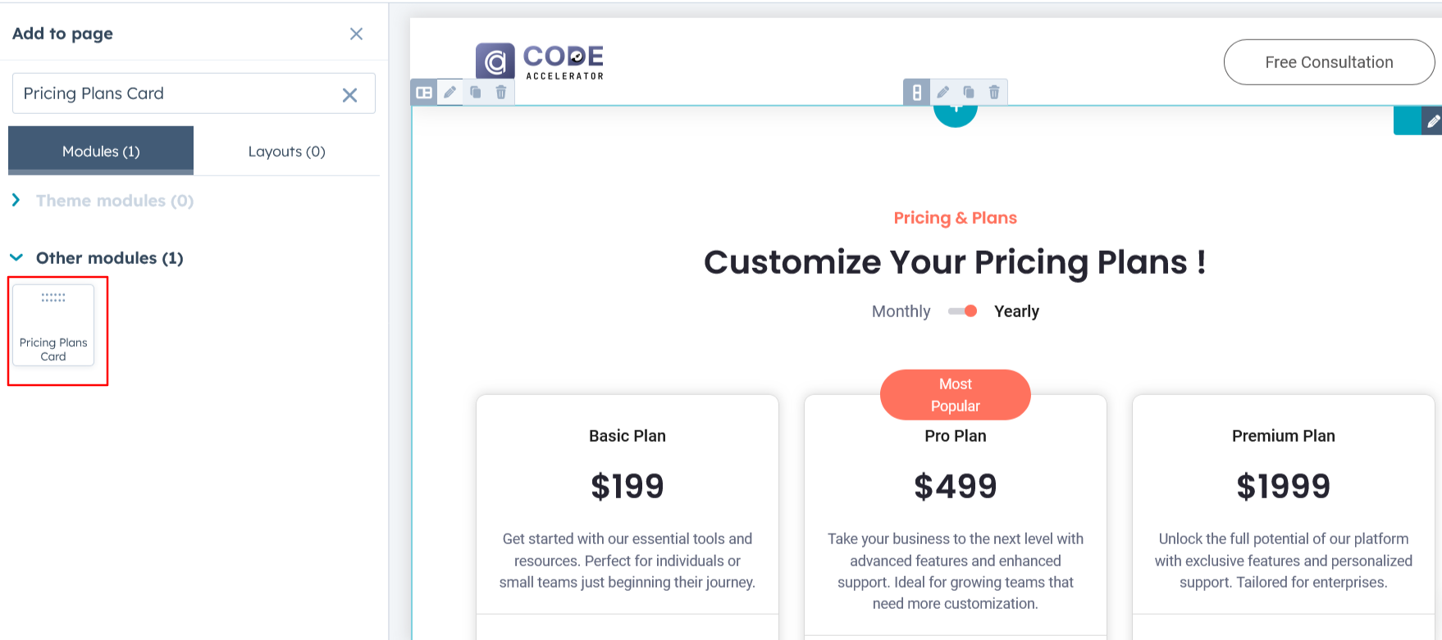The width and height of the screenshot is (1442, 640).
Task: Select the Pricing Plans Card module tile
Action: coord(53,326)
